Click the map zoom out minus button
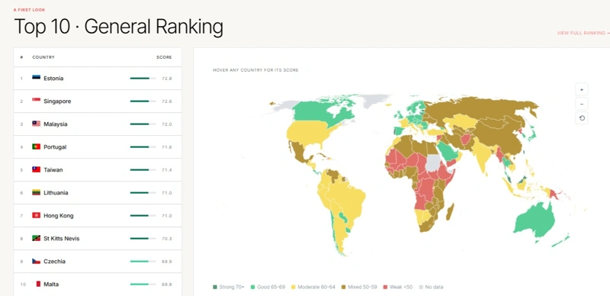This screenshot has width=610, height=296. tap(582, 104)
